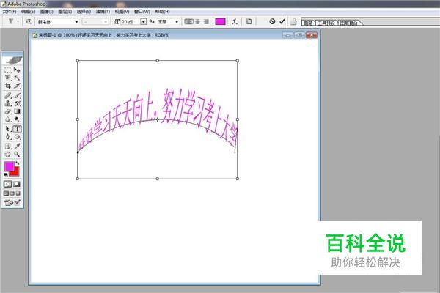This screenshot has height=293, width=440.
Task: Select the Gradient tool
Action: 17,111
